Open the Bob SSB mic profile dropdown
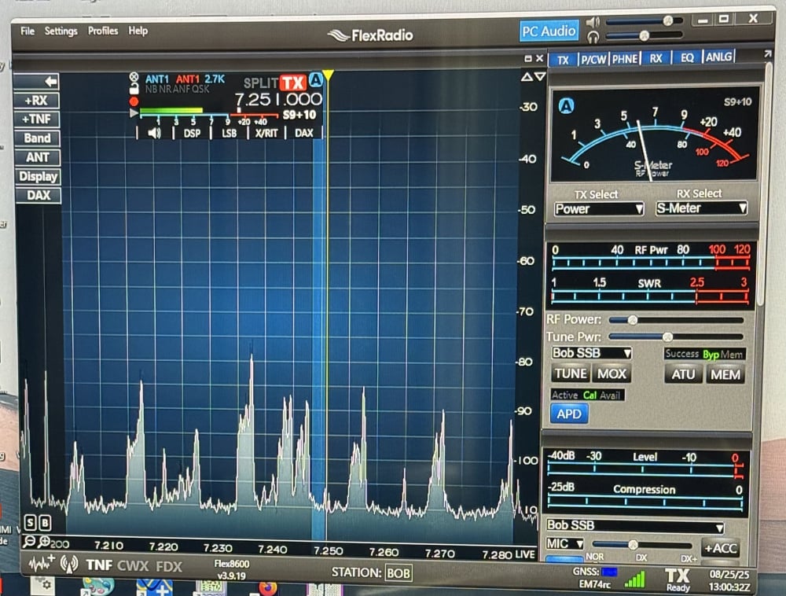Image resolution: width=786 pixels, height=596 pixels. click(635, 525)
